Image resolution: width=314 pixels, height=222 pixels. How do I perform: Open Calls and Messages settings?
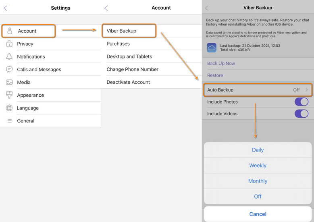50,69
